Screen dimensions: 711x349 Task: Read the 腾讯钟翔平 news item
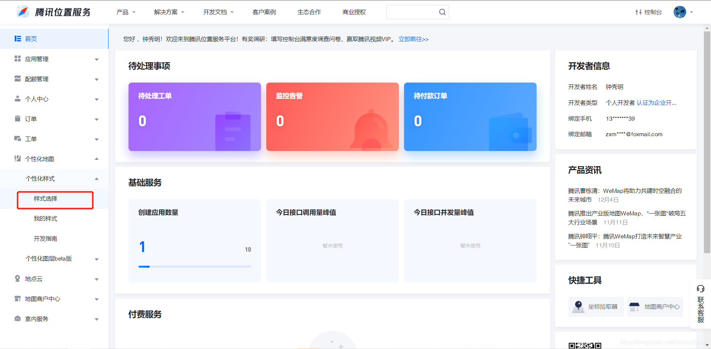(x=625, y=241)
